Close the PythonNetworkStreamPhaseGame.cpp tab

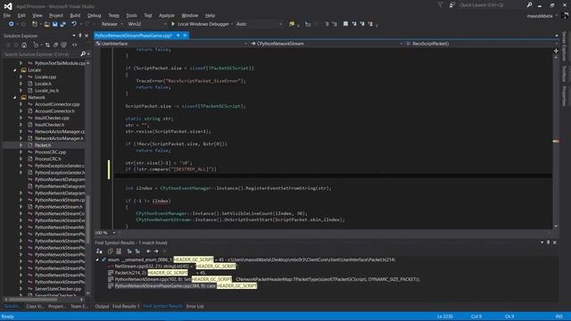[x=185, y=36]
